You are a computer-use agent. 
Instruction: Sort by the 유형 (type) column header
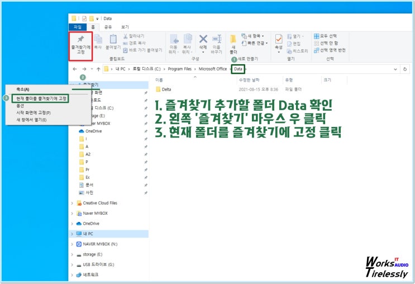pos(289,80)
